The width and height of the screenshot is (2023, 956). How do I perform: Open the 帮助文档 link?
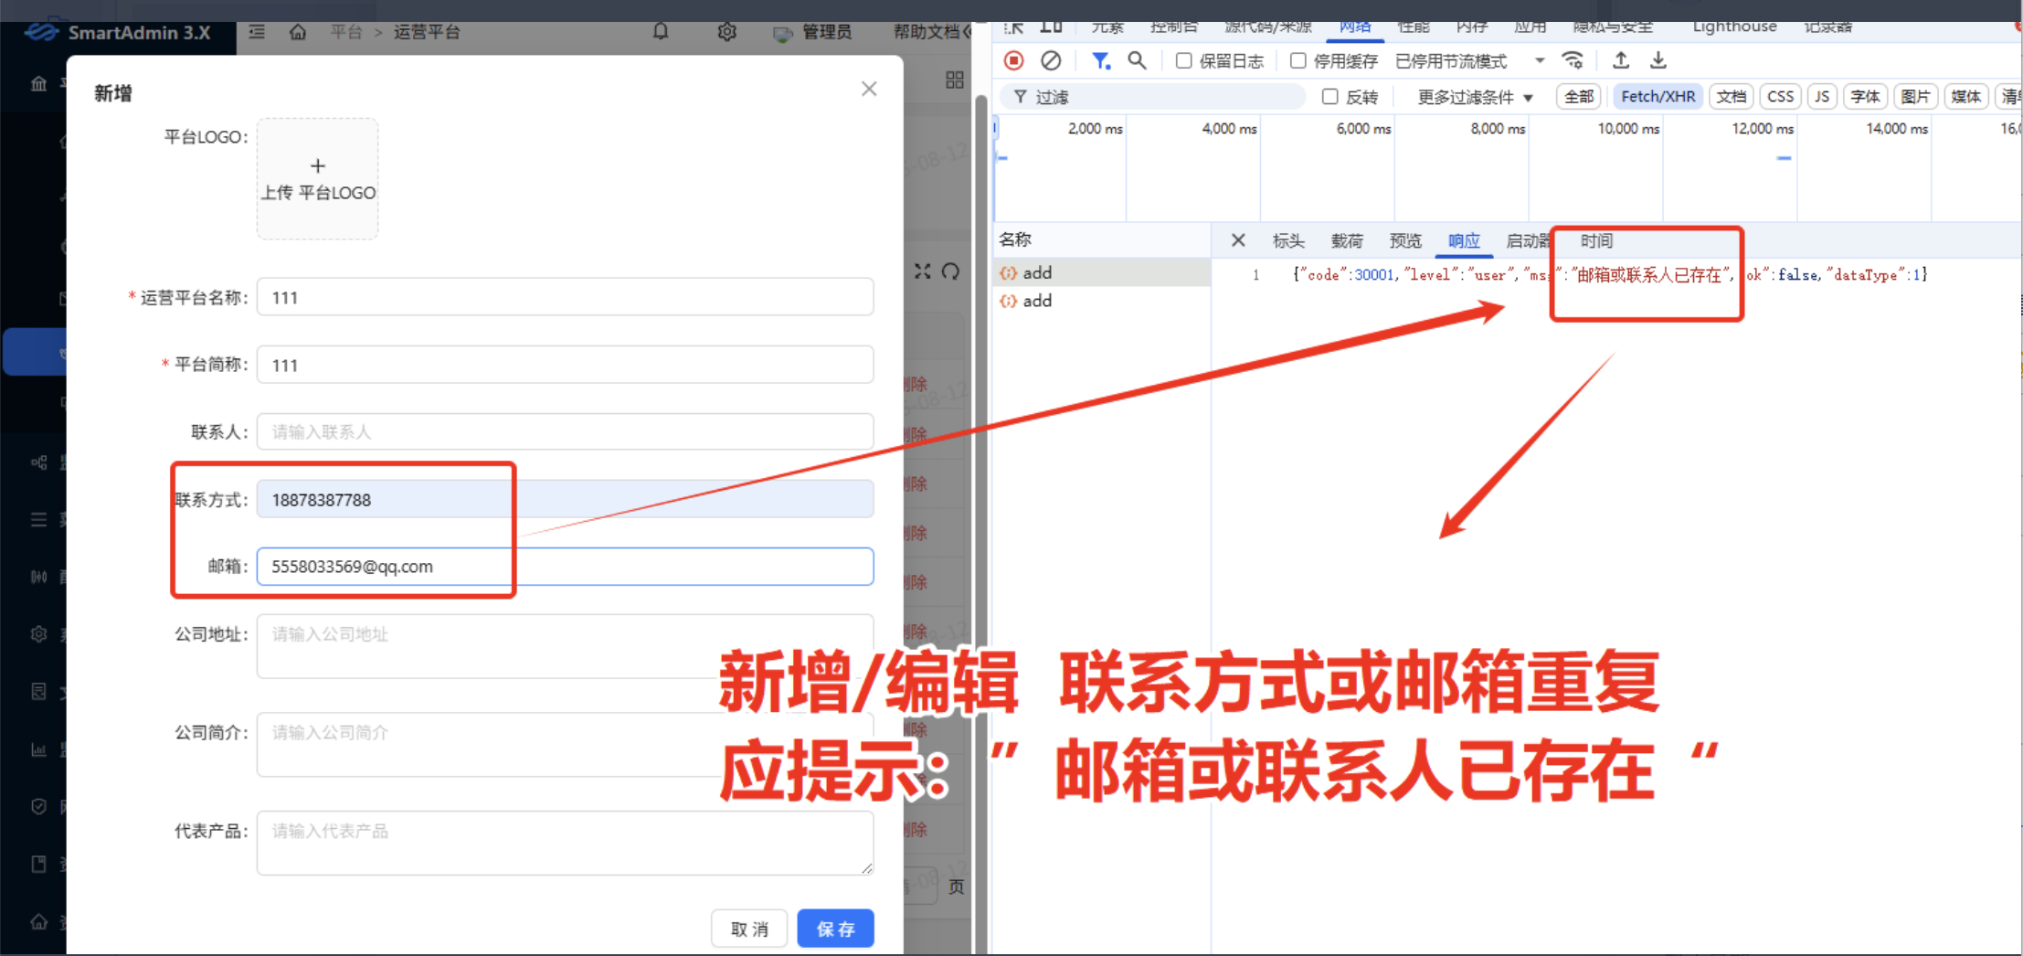(924, 32)
